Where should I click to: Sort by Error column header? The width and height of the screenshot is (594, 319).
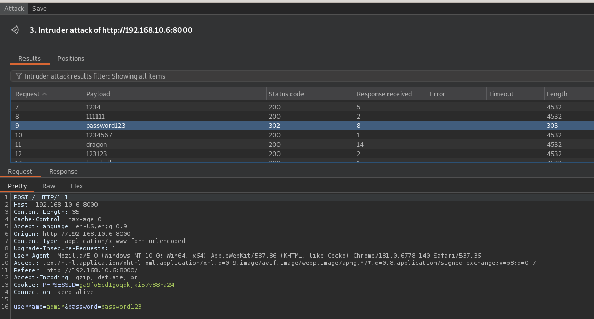pos(456,94)
